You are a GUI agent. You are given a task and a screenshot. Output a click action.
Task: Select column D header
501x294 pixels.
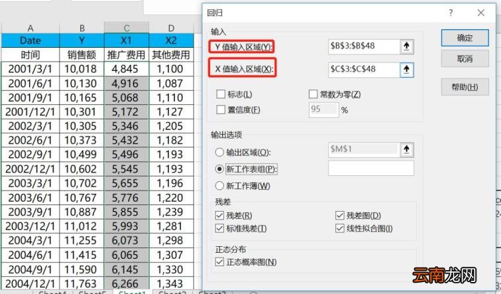171,28
